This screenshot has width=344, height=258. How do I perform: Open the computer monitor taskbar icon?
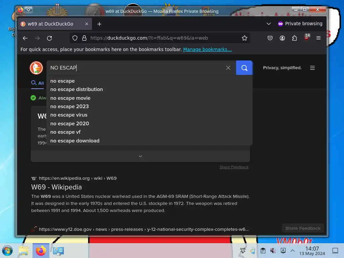coord(58,251)
